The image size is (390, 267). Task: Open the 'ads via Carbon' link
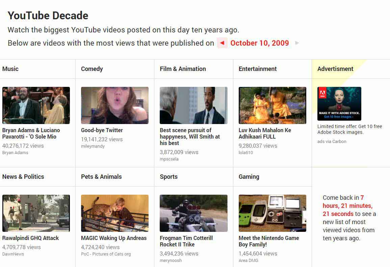coord(332,142)
